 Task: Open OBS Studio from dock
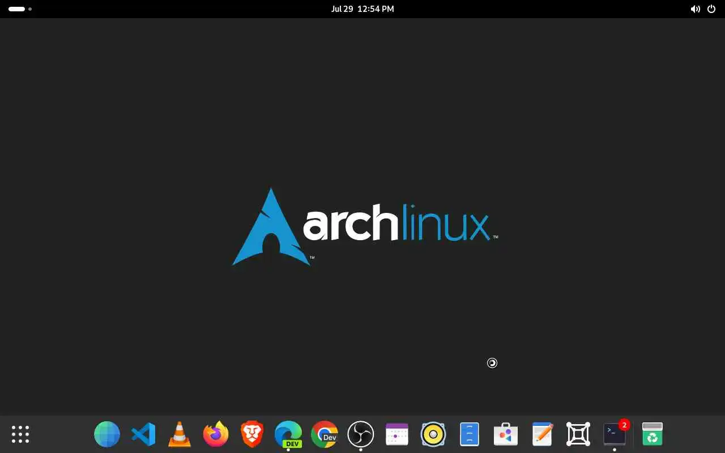point(361,434)
